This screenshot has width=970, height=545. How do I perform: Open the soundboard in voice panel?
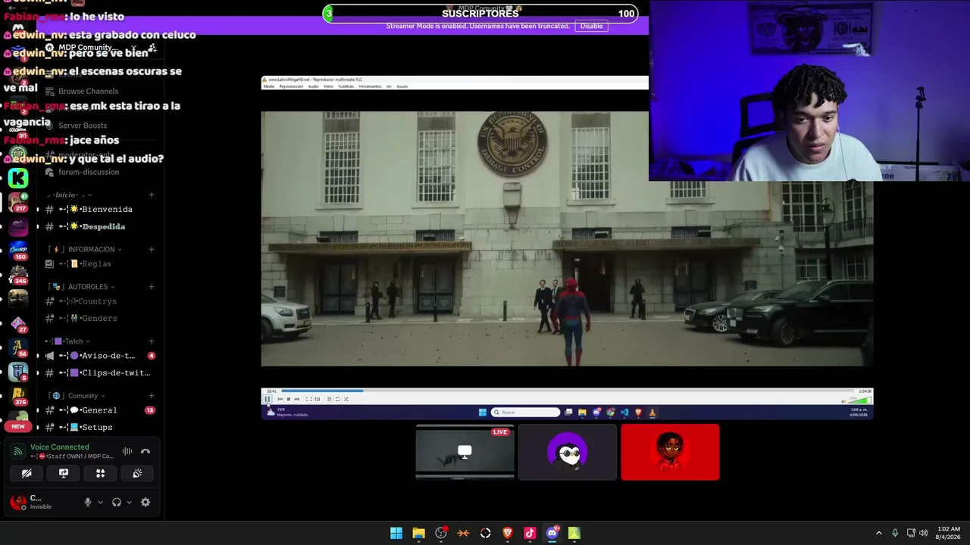137,473
